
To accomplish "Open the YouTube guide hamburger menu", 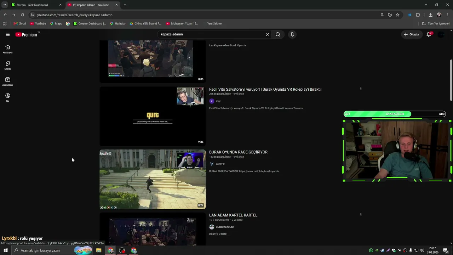I will (8, 34).
